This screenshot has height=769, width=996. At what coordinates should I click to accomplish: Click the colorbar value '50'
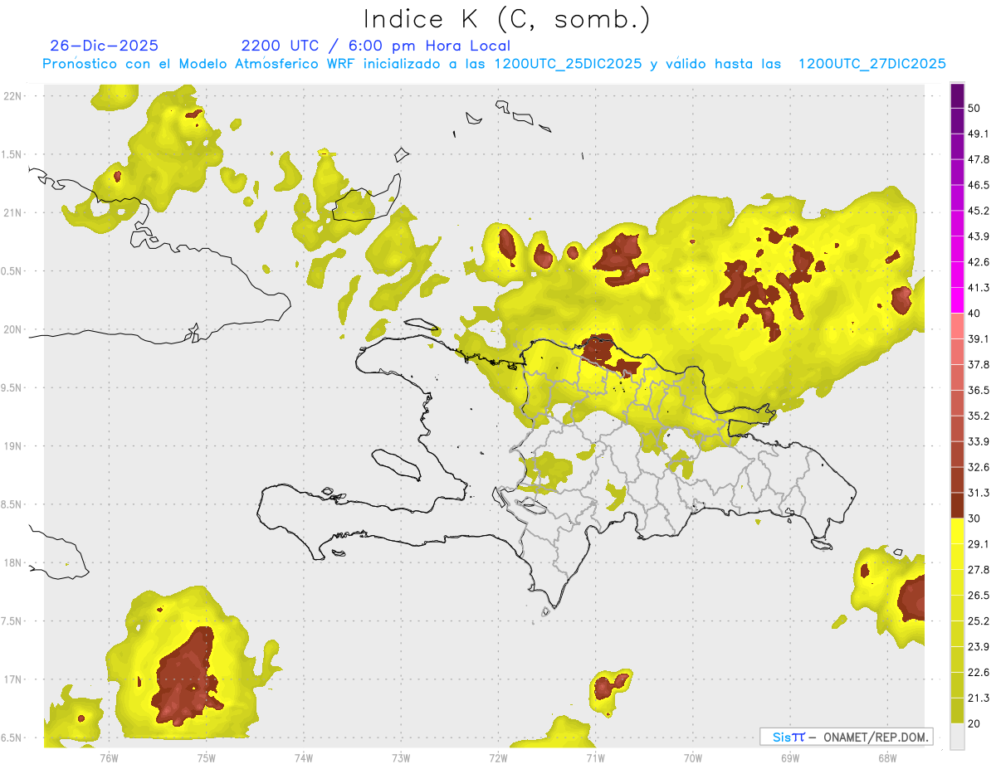click(x=974, y=108)
